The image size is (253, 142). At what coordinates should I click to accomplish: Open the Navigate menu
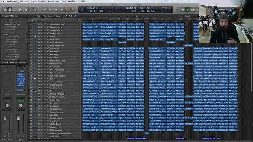(42, 2)
